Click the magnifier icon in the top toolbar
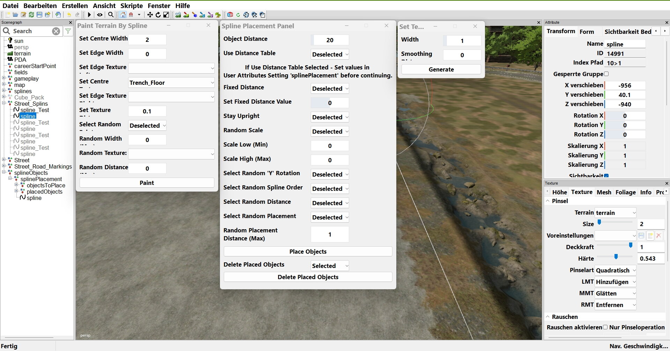 tap(111, 15)
